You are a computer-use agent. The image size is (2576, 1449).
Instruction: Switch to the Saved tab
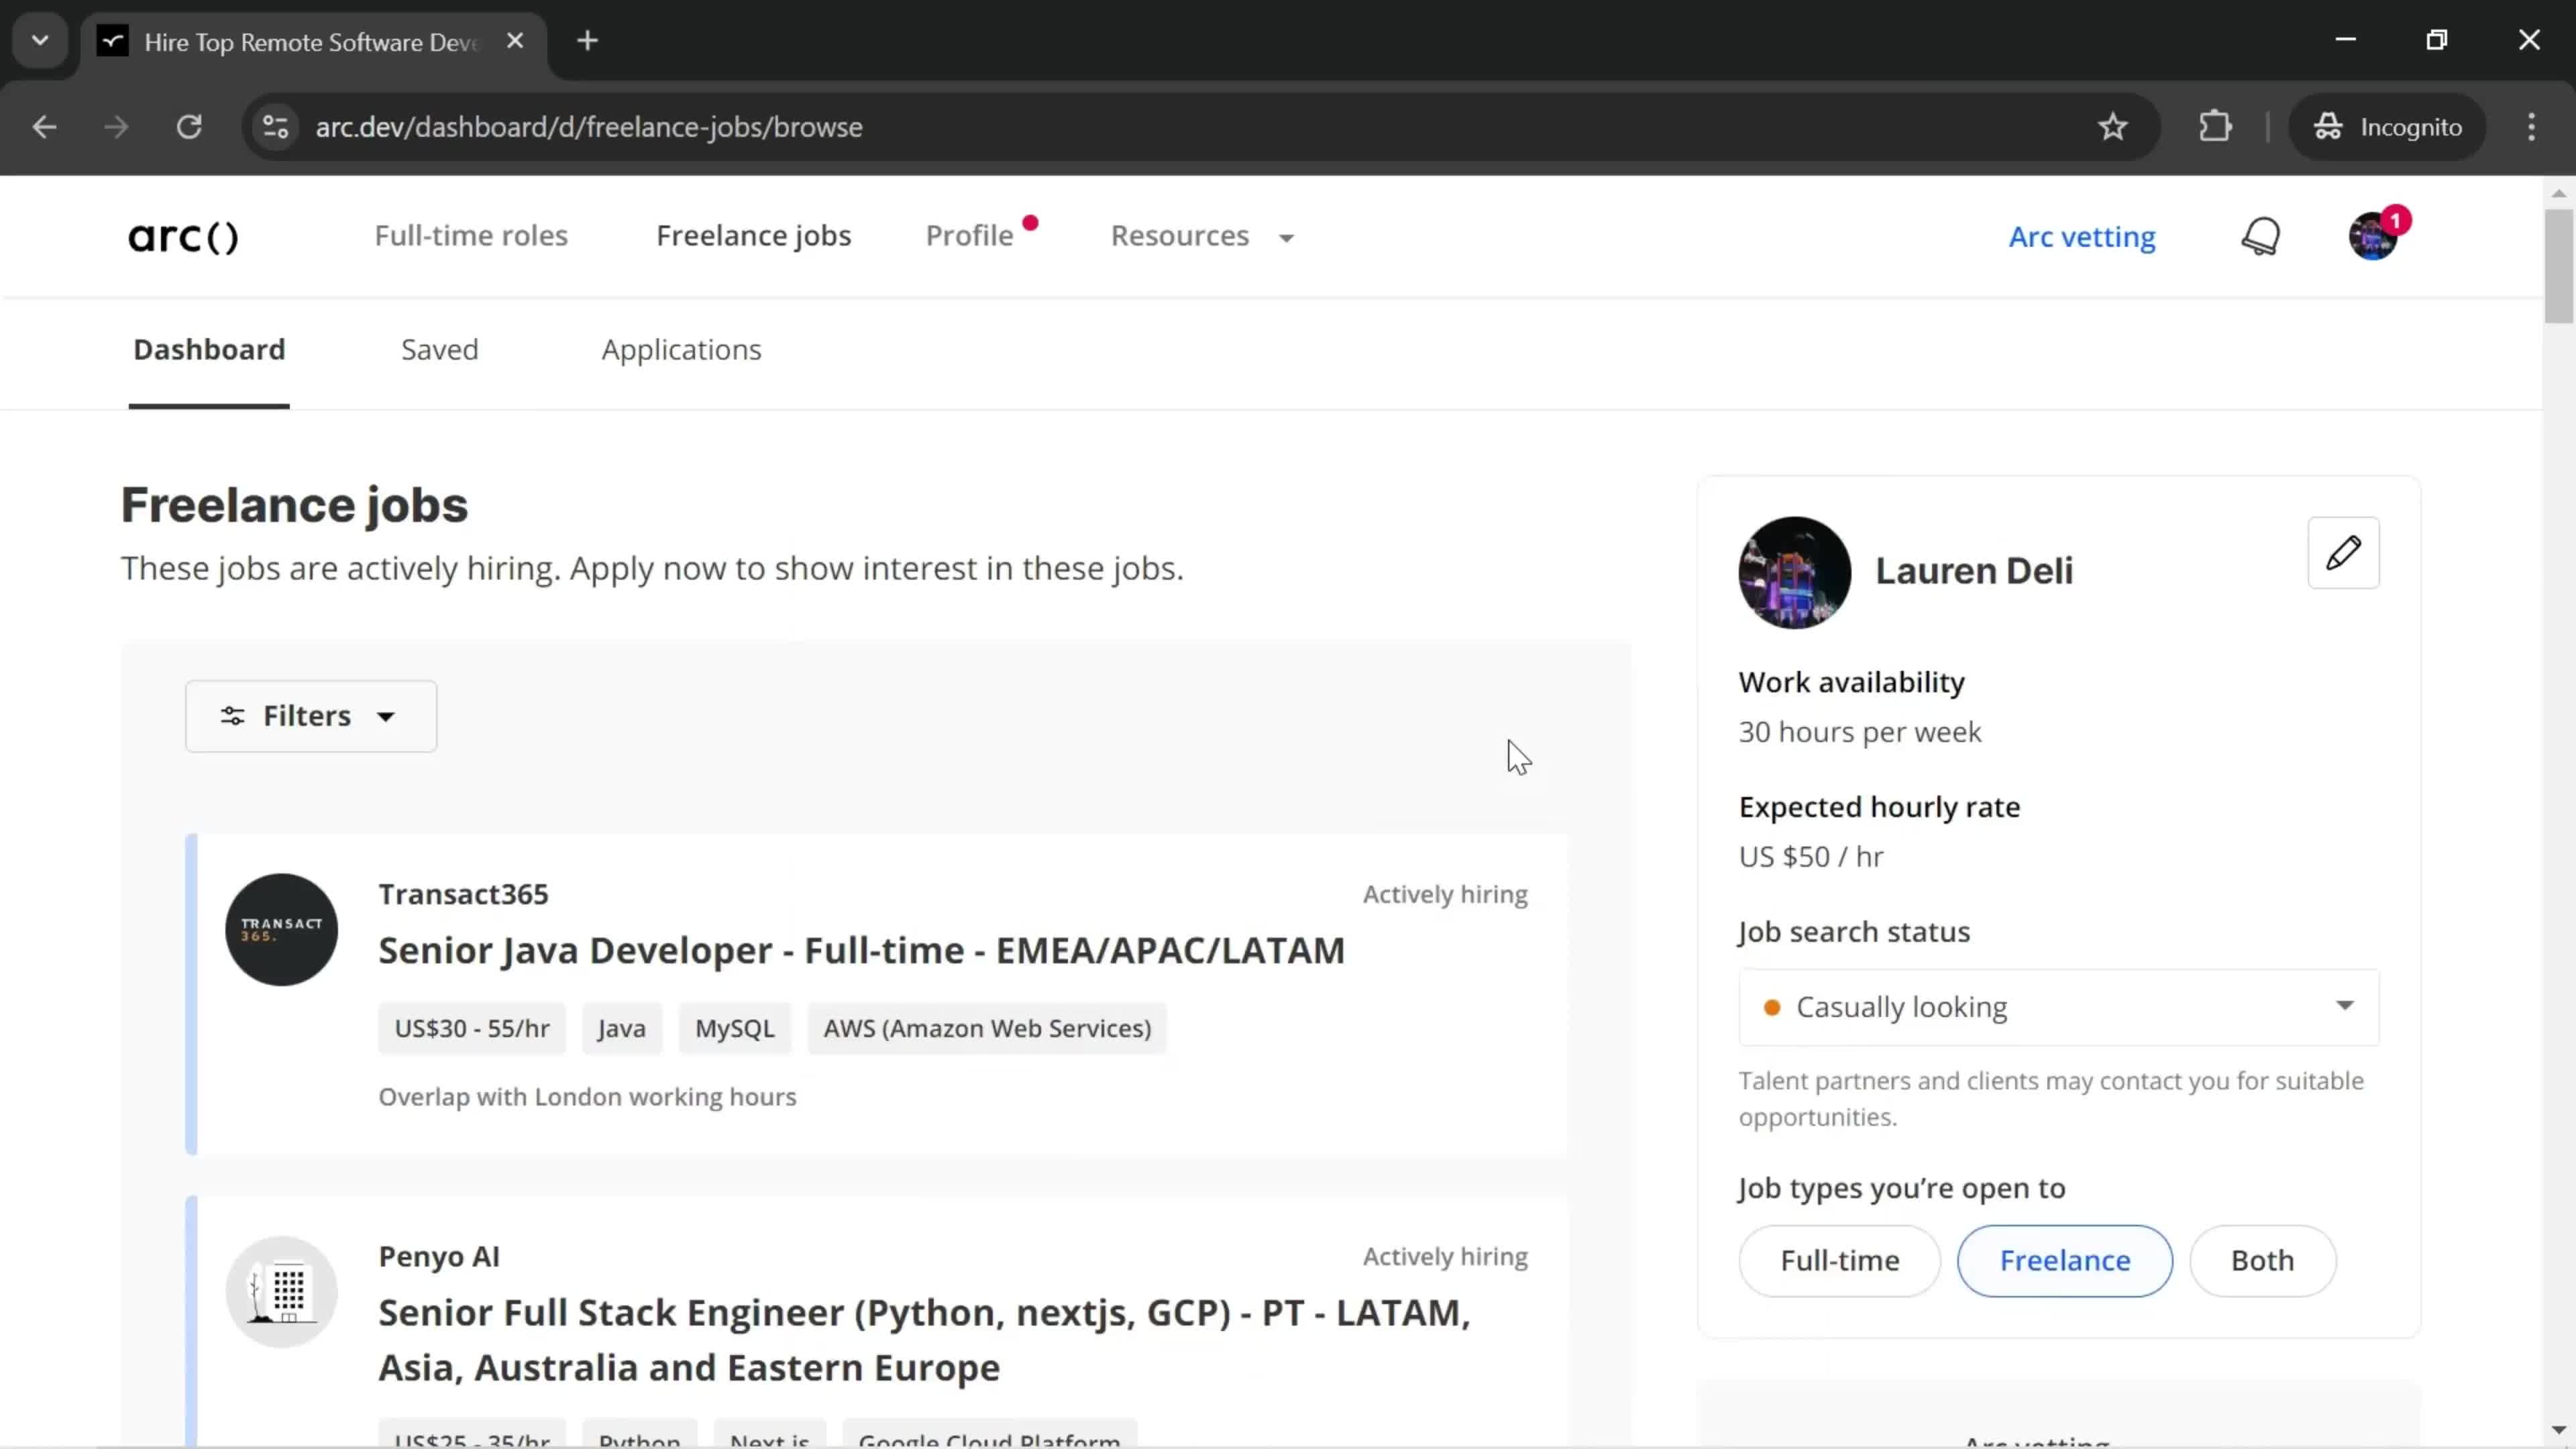439,349
